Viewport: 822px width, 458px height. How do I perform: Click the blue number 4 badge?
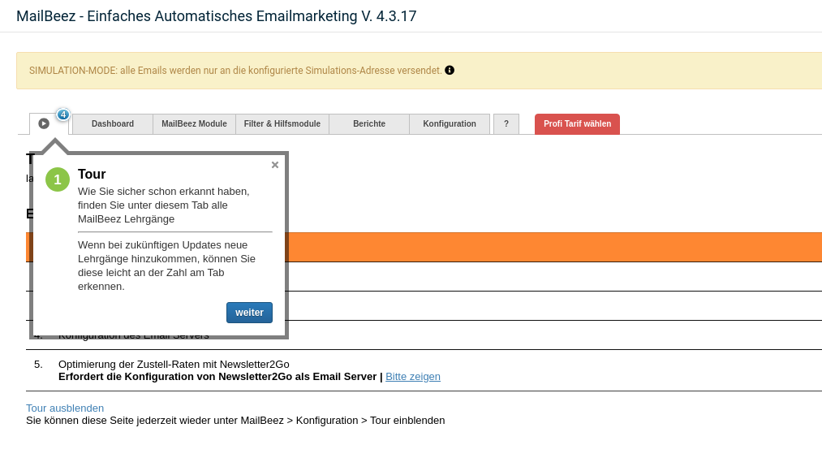62,114
